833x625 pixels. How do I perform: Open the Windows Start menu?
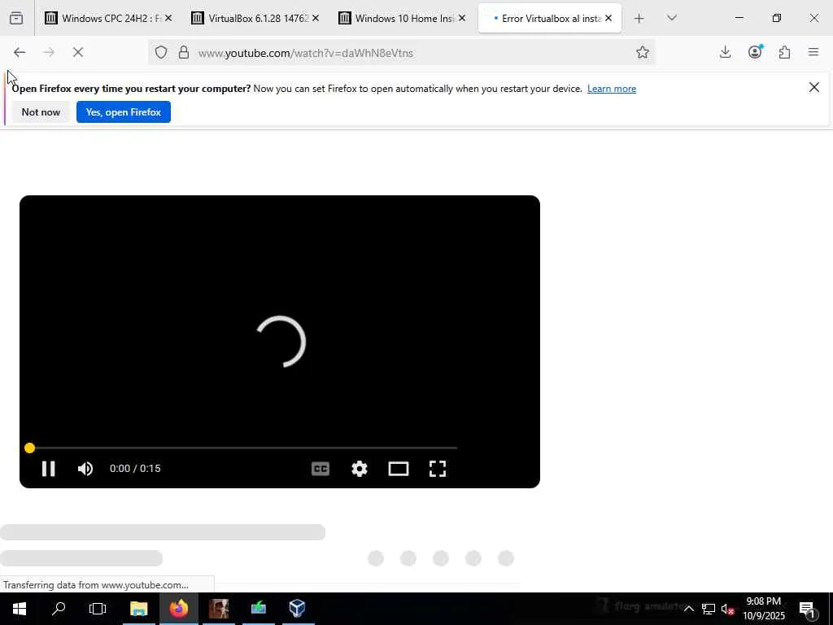click(x=20, y=608)
